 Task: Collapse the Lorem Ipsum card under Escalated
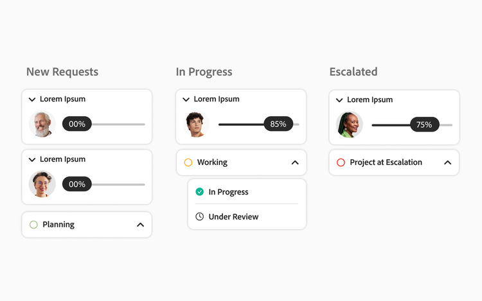click(339, 100)
